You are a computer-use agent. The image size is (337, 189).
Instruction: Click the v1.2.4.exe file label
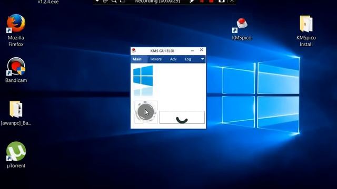pyautogui.click(x=48, y=2)
